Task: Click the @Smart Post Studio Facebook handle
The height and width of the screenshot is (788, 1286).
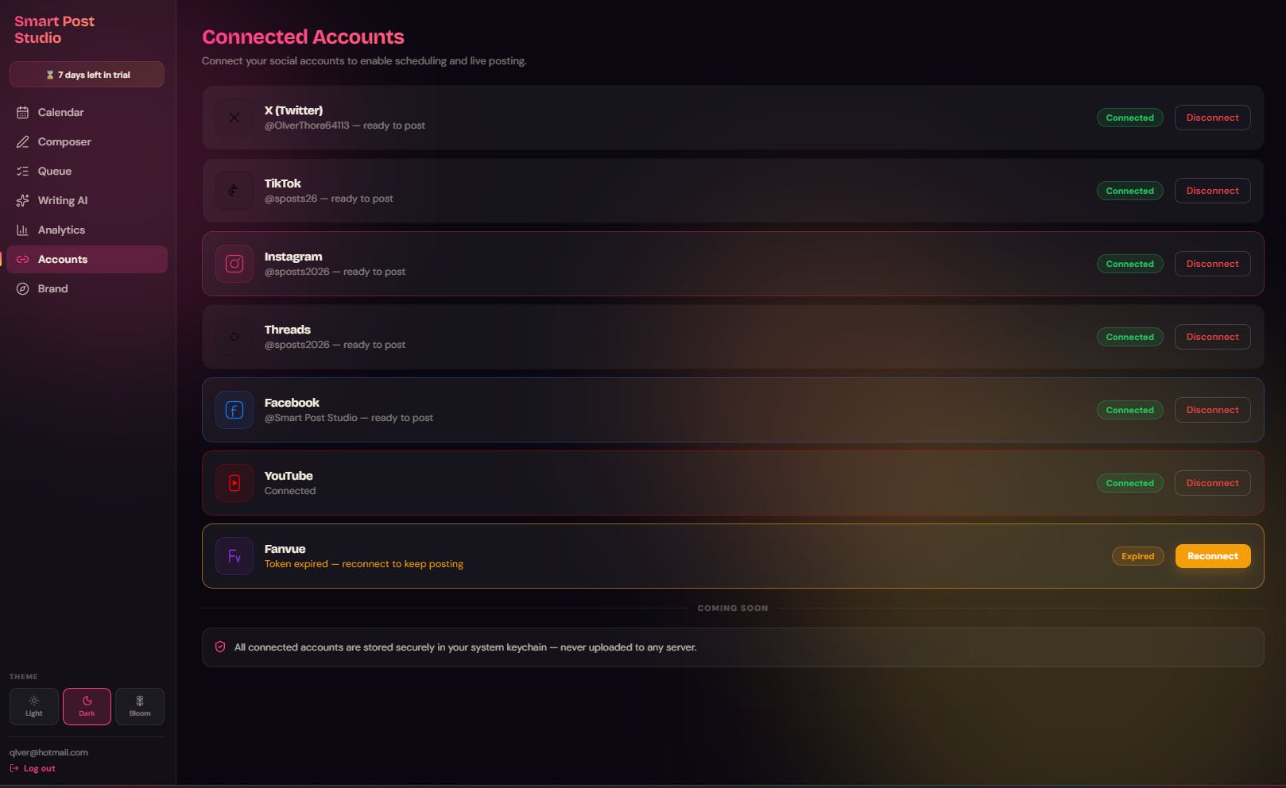Action: 311,418
